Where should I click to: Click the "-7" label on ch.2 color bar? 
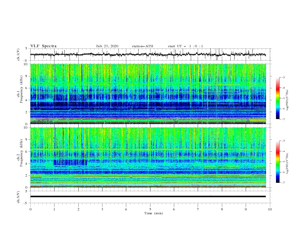pos(283,183)
